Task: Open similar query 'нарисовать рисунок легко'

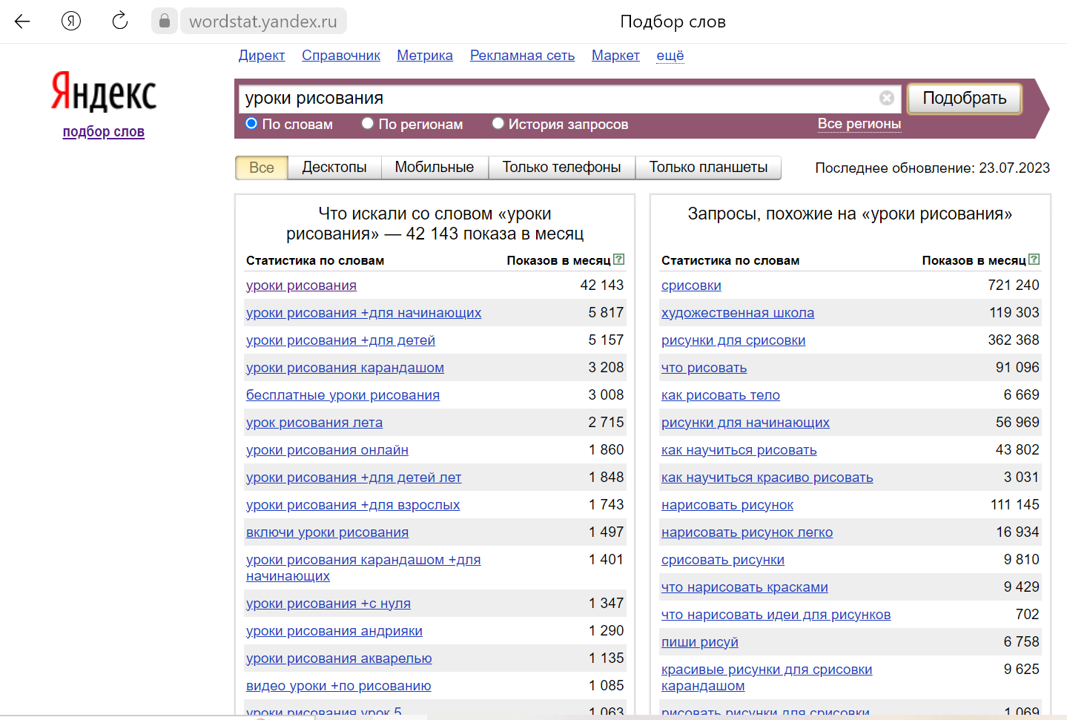Action: click(x=747, y=532)
